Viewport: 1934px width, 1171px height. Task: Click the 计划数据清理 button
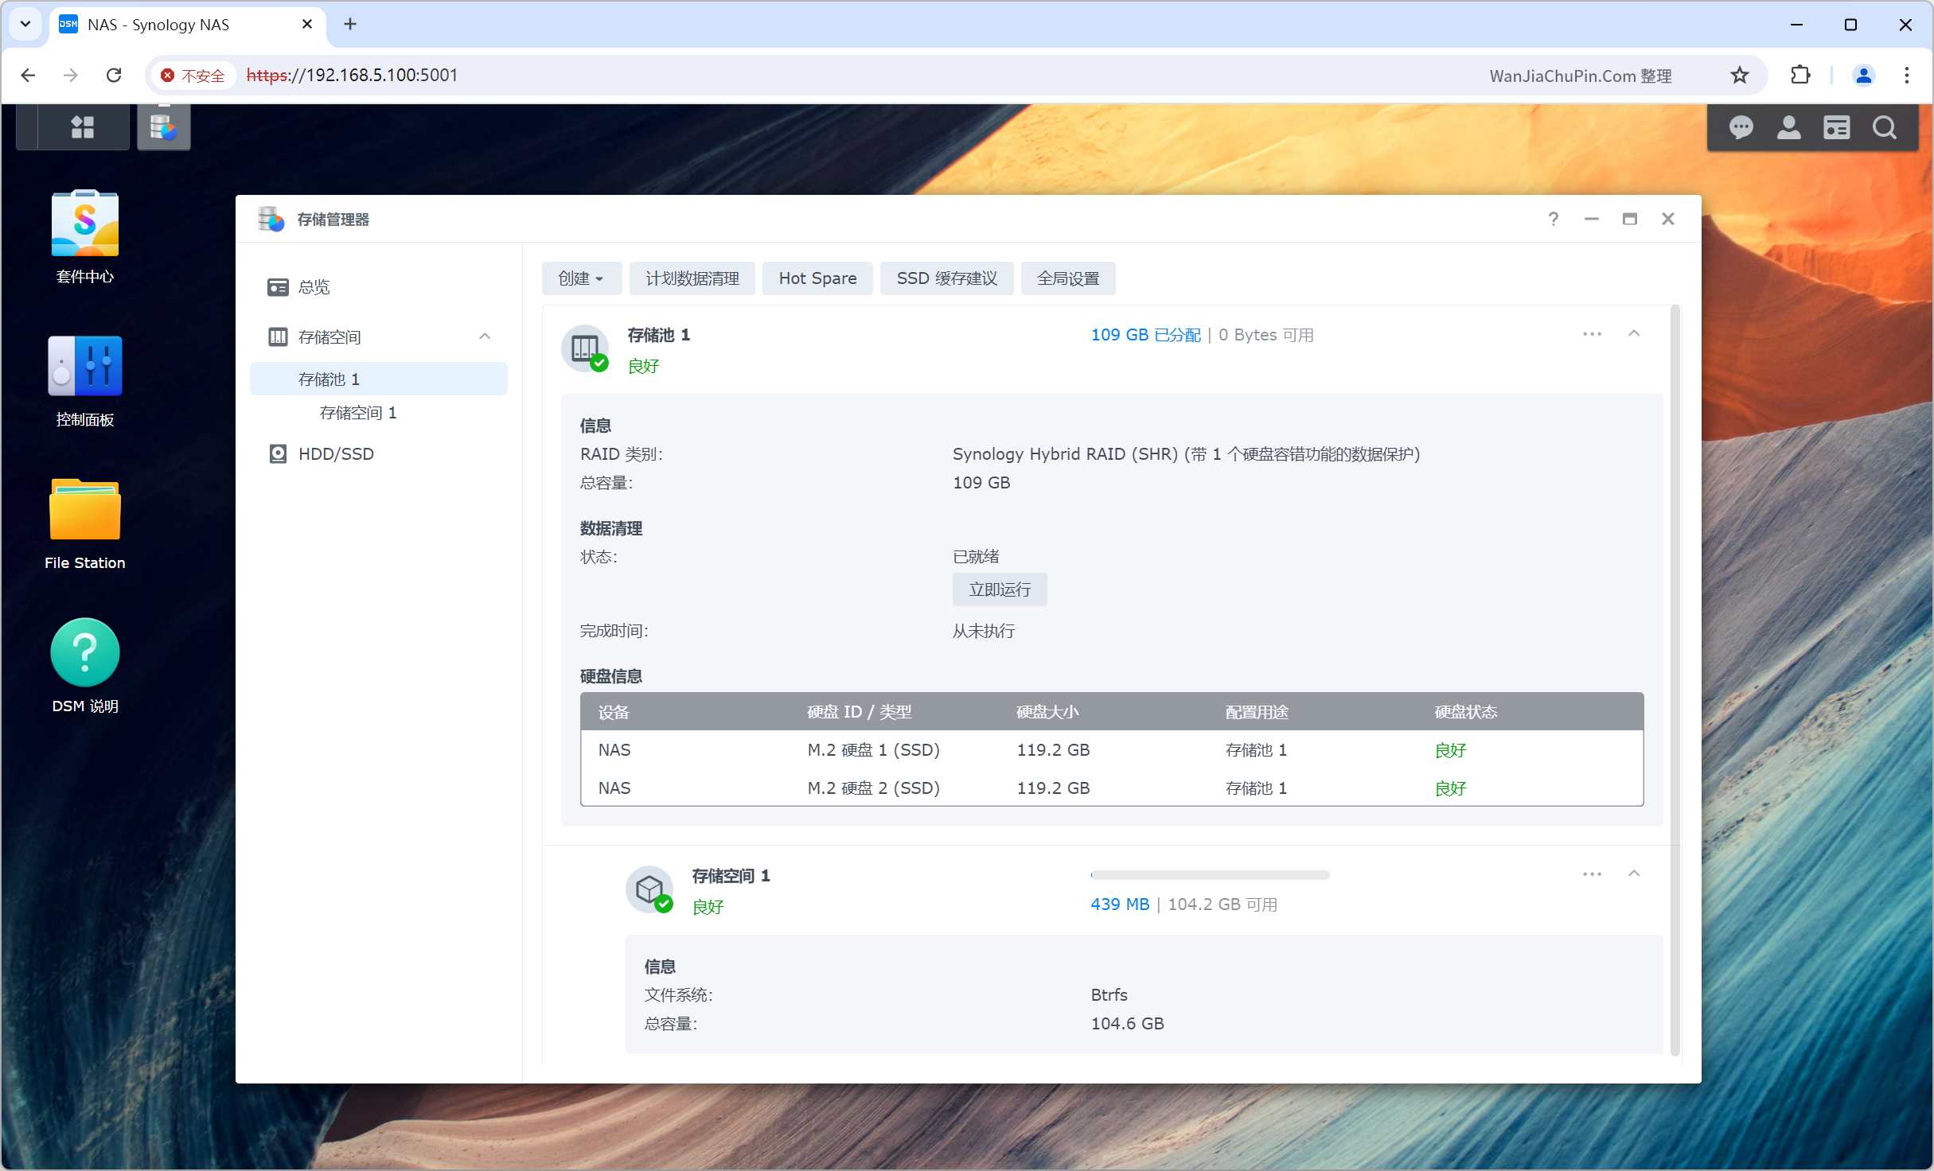pyautogui.click(x=692, y=278)
